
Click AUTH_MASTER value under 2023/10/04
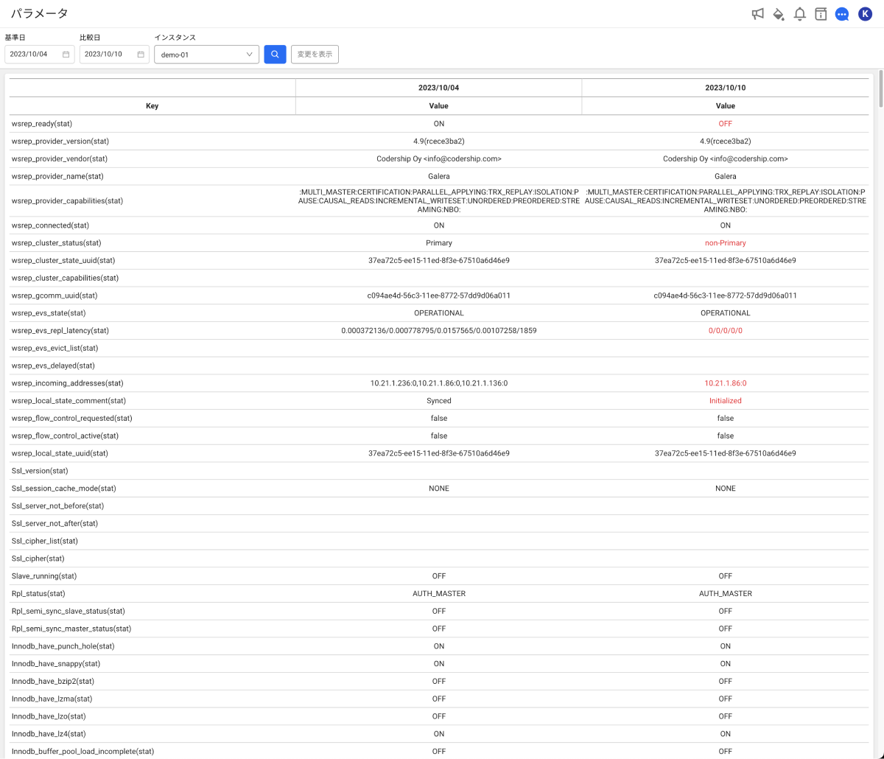(x=439, y=594)
